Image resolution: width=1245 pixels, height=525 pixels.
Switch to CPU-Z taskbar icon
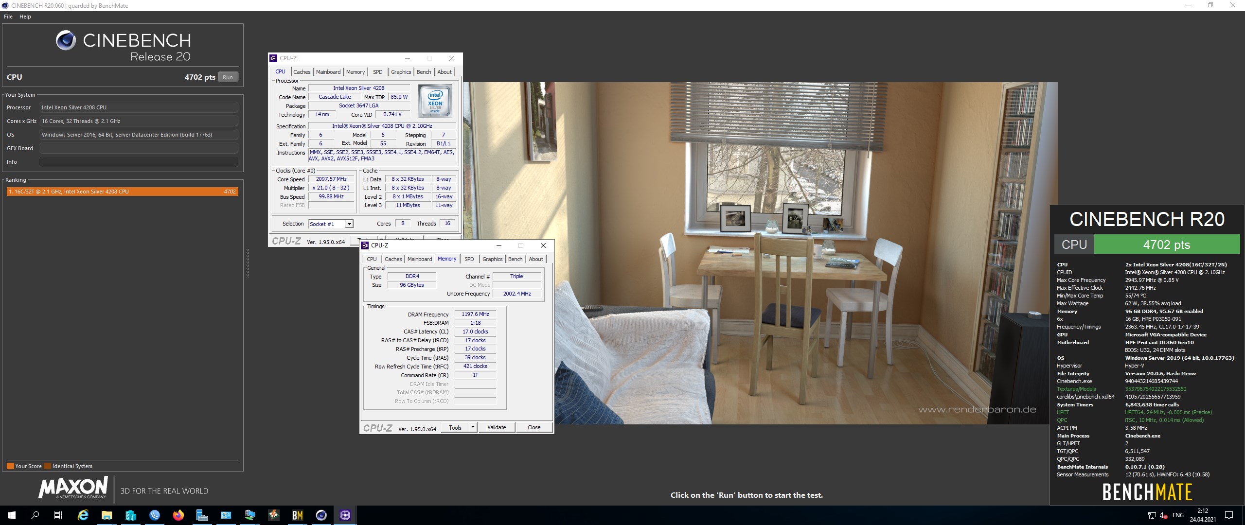click(345, 515)
